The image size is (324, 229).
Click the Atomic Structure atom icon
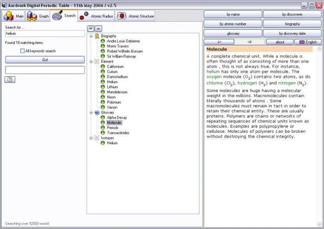tap(121, 16)
